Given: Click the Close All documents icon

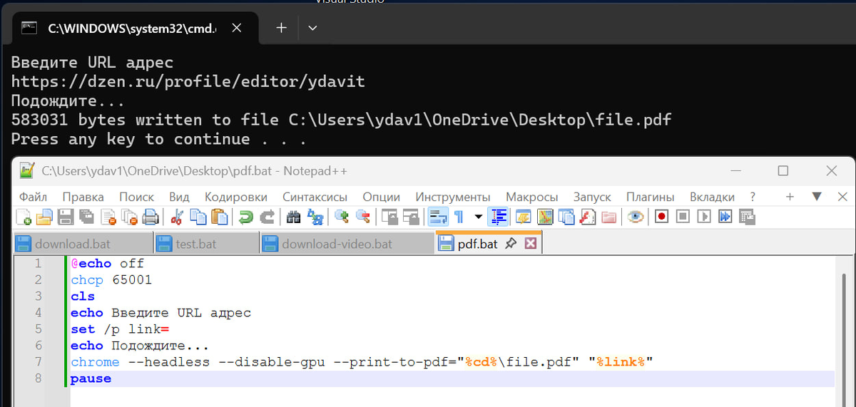Looking at the screenshot, I should tap(129, 216).
